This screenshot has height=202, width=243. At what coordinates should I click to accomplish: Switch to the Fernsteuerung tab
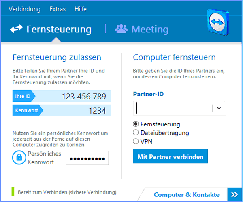[x=59, y=29]
